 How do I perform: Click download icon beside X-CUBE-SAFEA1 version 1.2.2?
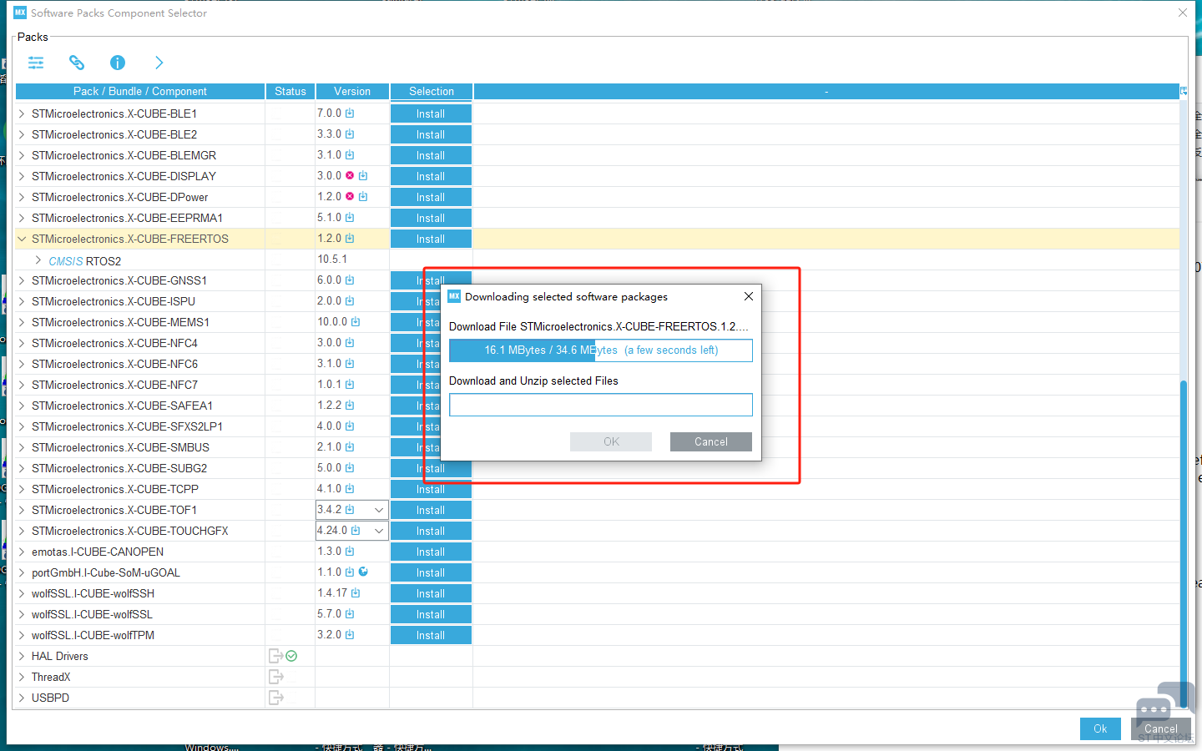350,406
